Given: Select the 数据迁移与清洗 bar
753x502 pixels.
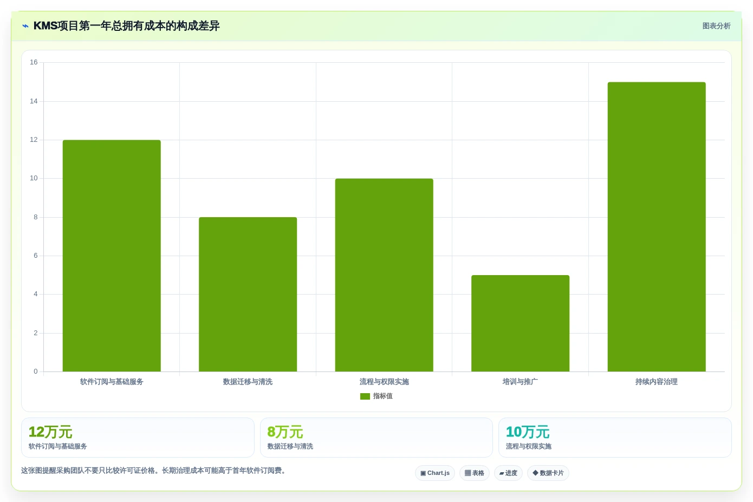Looking at the screenshot, I should click(248, 295).
